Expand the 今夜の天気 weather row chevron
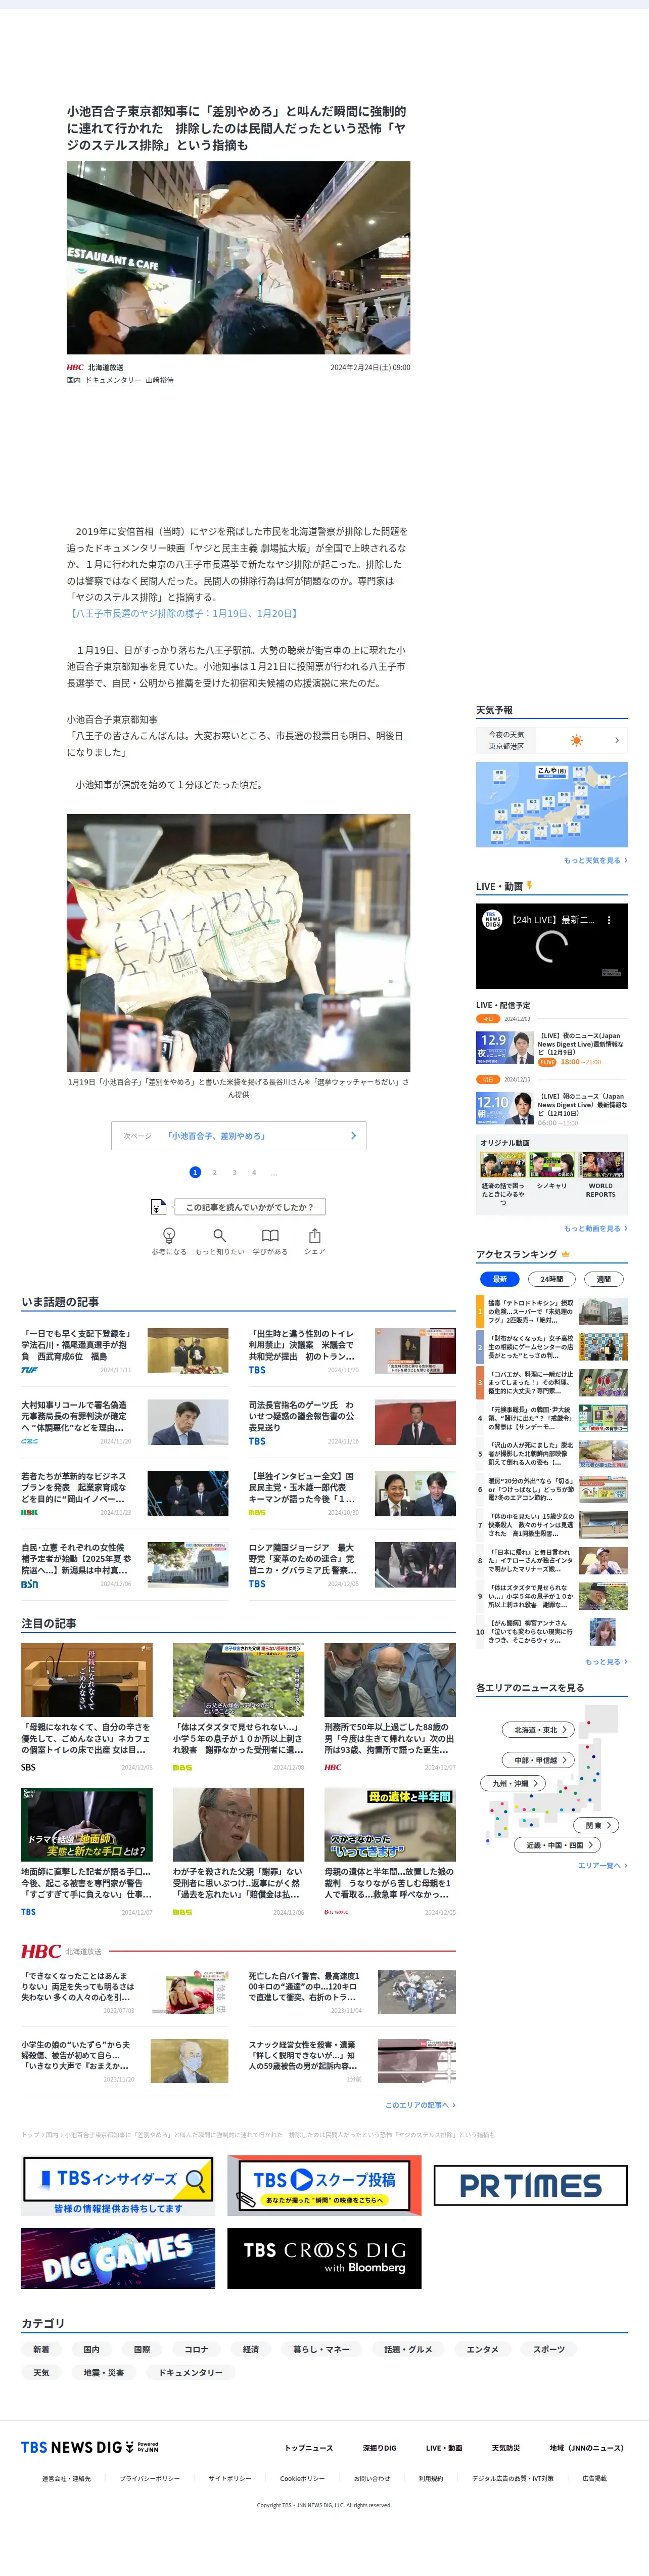This screenshot has width=649, height=2576. [616, 740]
